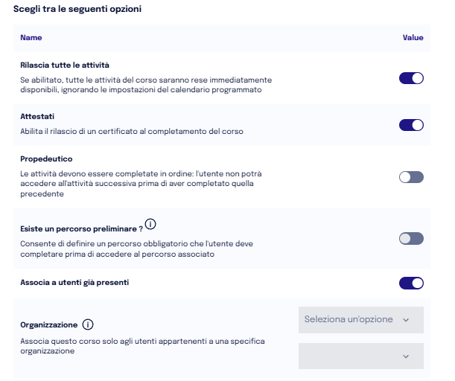Click chevron of the blank lower dropdown
The height and width of the screenshot is (381, 455).
pyautogui.click(x=406, y=356)
